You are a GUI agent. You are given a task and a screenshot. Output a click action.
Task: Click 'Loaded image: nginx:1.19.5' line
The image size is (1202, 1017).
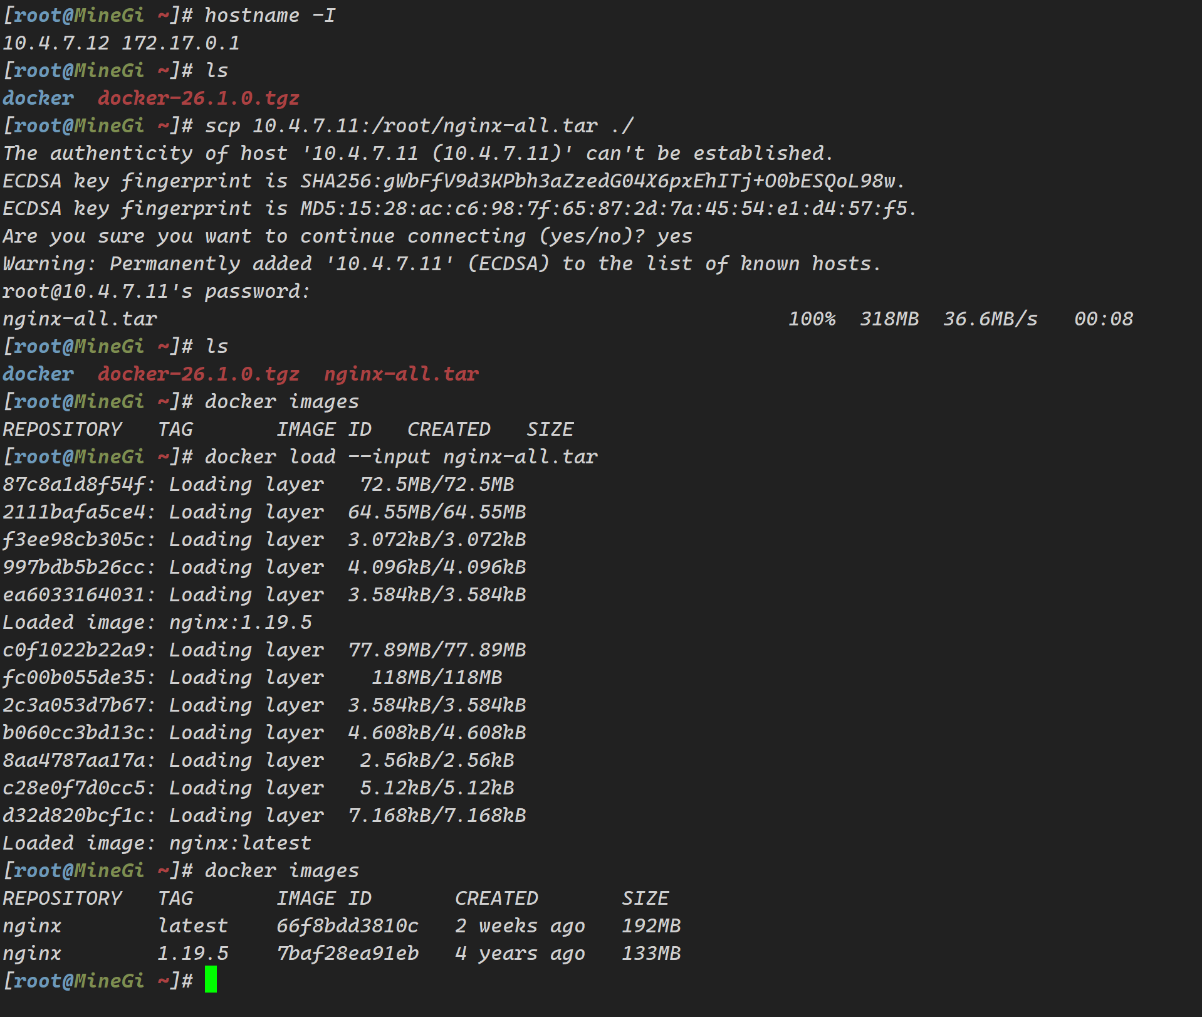[x=157, y=622]
